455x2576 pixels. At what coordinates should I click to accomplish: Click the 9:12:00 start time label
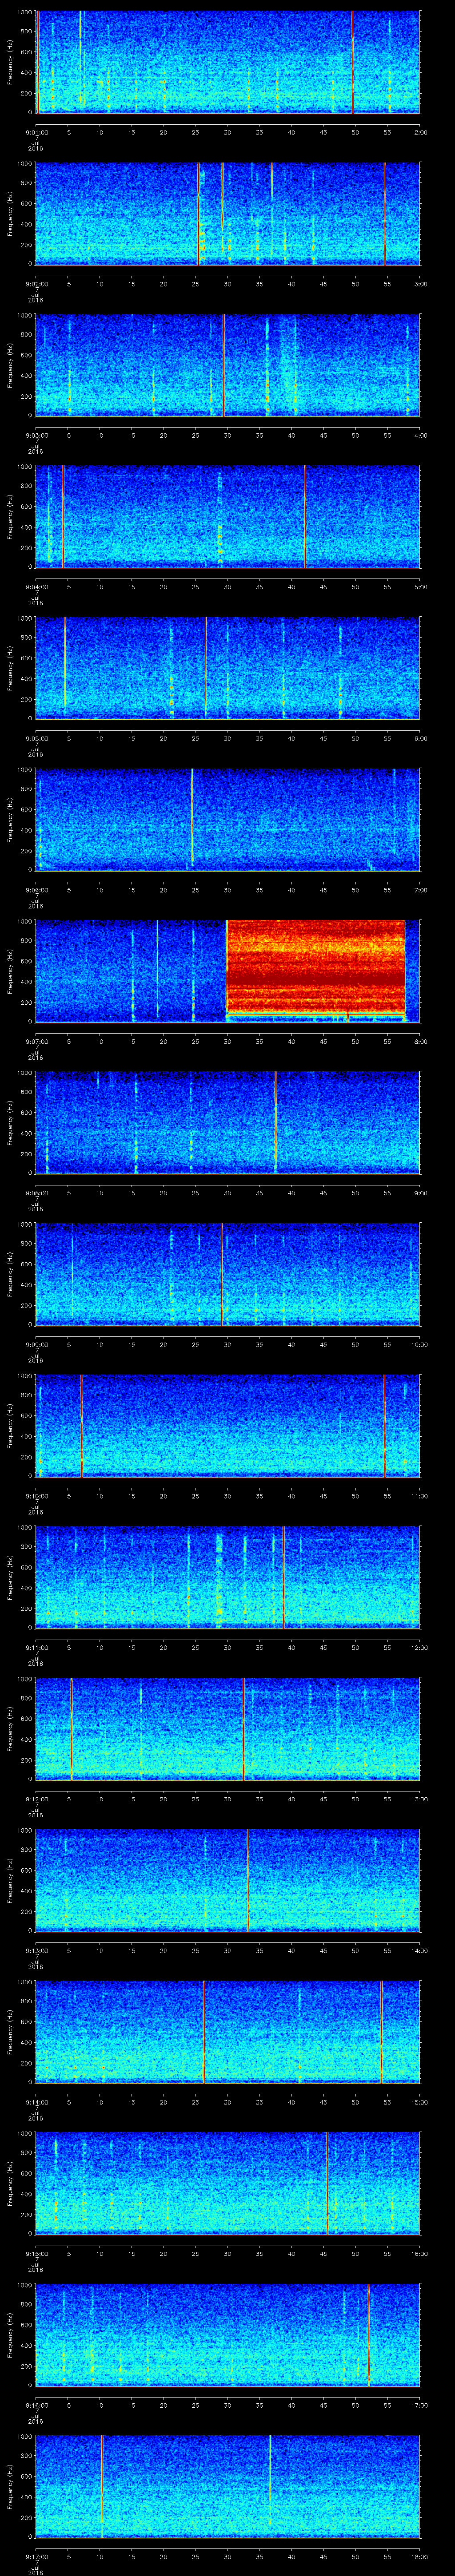[x=36, y=1799]
